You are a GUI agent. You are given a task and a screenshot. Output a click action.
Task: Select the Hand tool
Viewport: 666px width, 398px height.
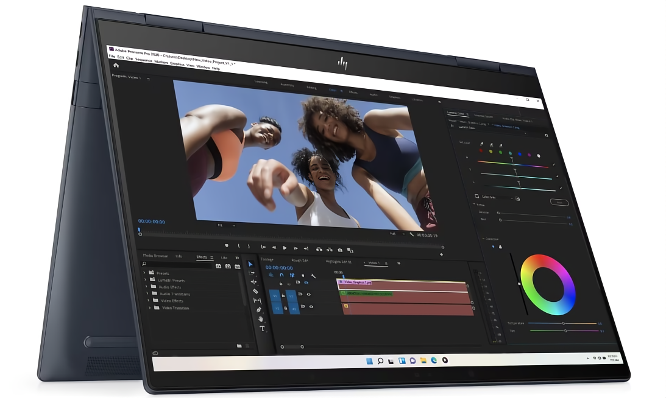coord(260,319)
